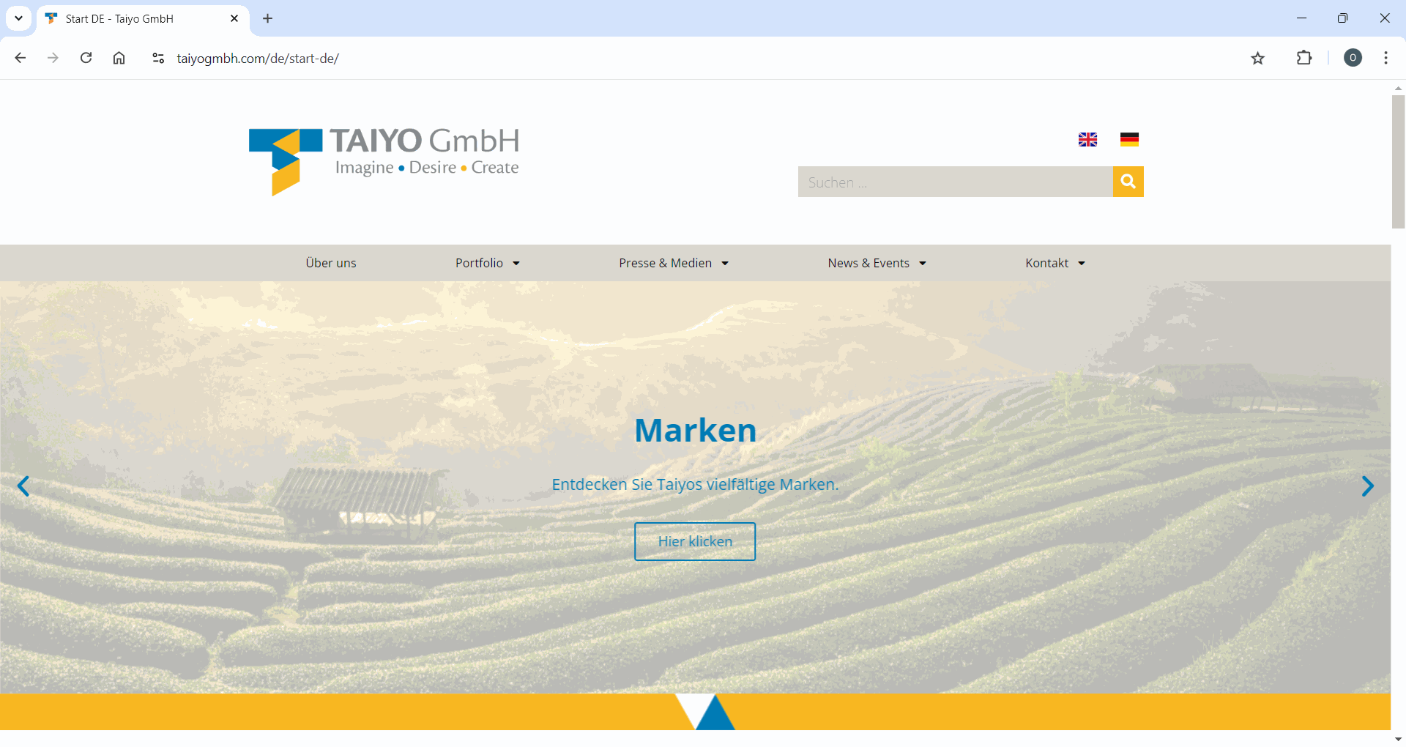Click the page vertical scrollbar thumb
This screenshot has height=747, width=1406.
point(1398,162)
